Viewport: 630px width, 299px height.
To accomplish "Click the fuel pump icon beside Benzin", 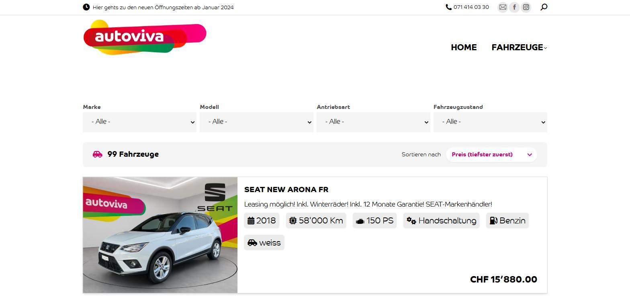I will pos(493,221).
